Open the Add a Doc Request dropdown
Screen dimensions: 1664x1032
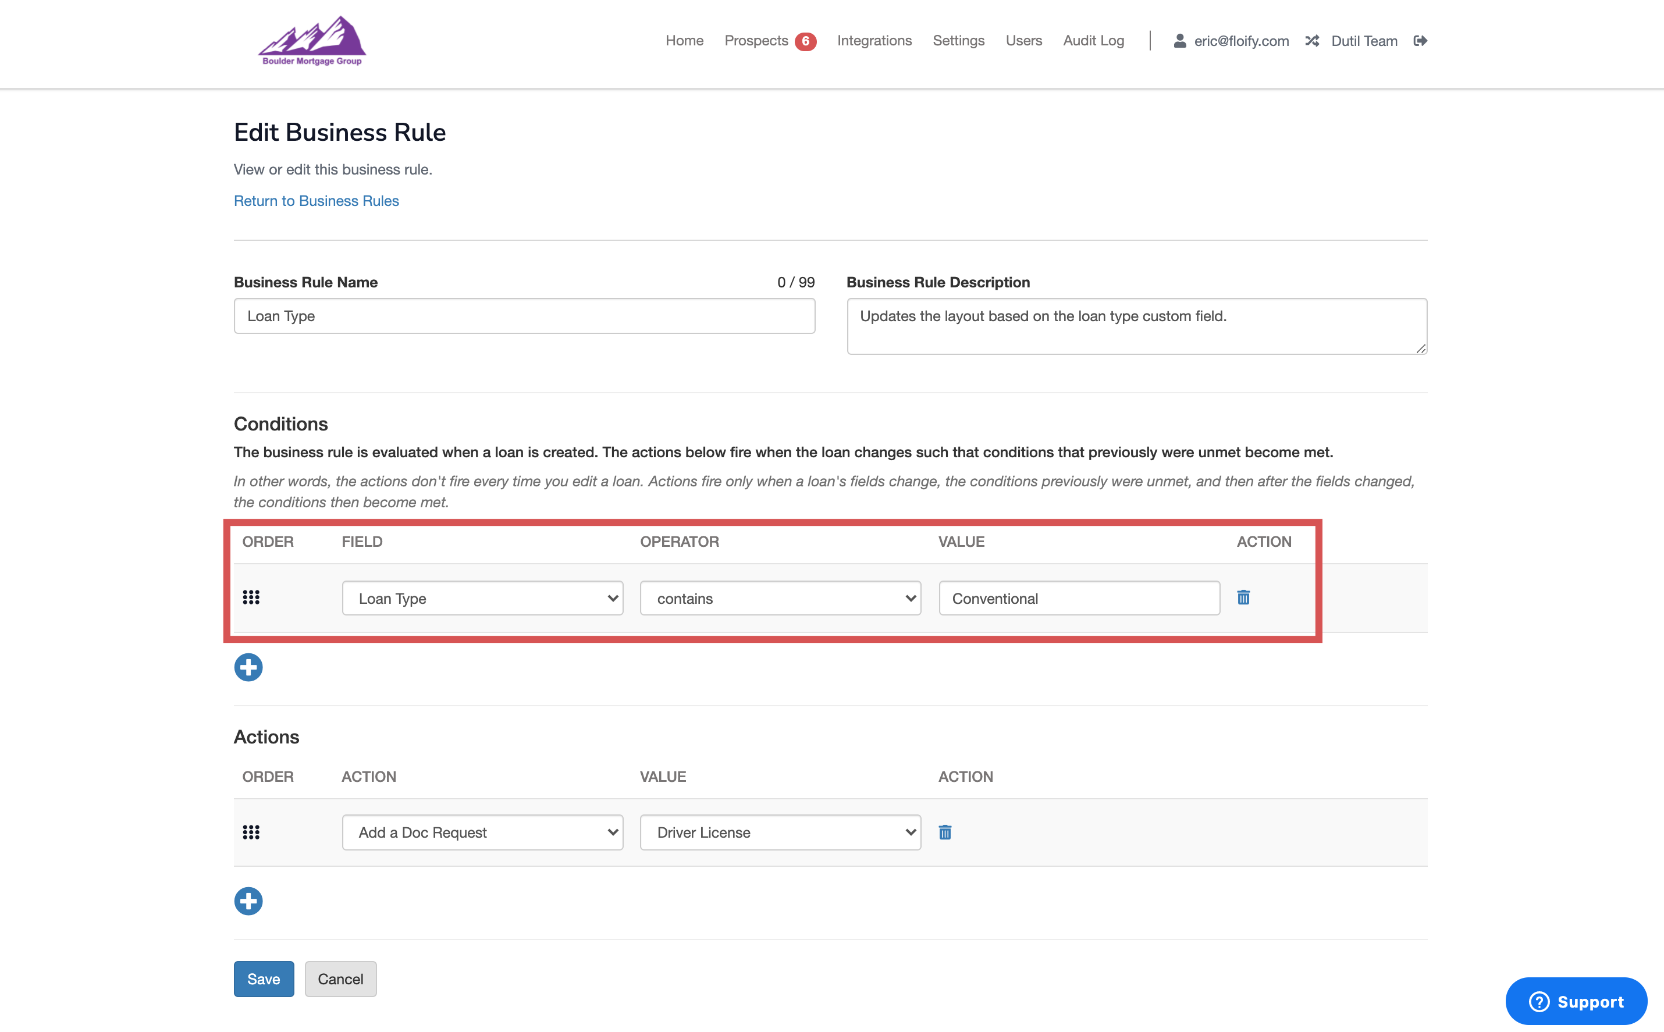pyautogui.click(x=482, y=832)
